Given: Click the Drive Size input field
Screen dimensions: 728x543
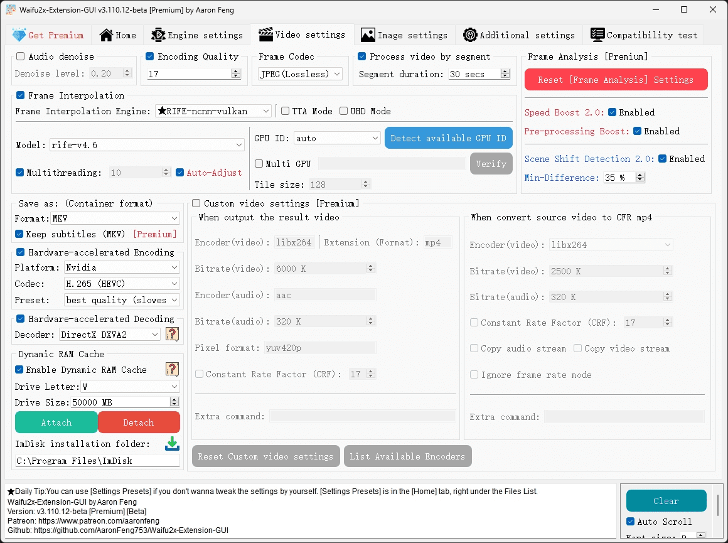Looking at the screenshot, I should pos(119,402).
